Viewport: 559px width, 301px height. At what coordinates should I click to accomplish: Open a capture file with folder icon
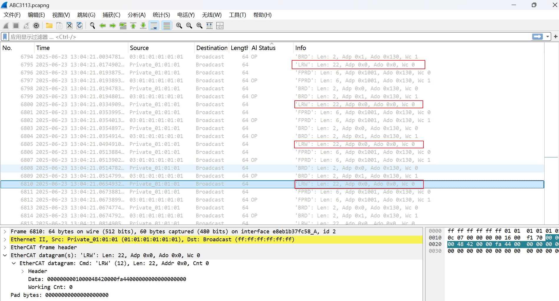(x=49, y=26)
